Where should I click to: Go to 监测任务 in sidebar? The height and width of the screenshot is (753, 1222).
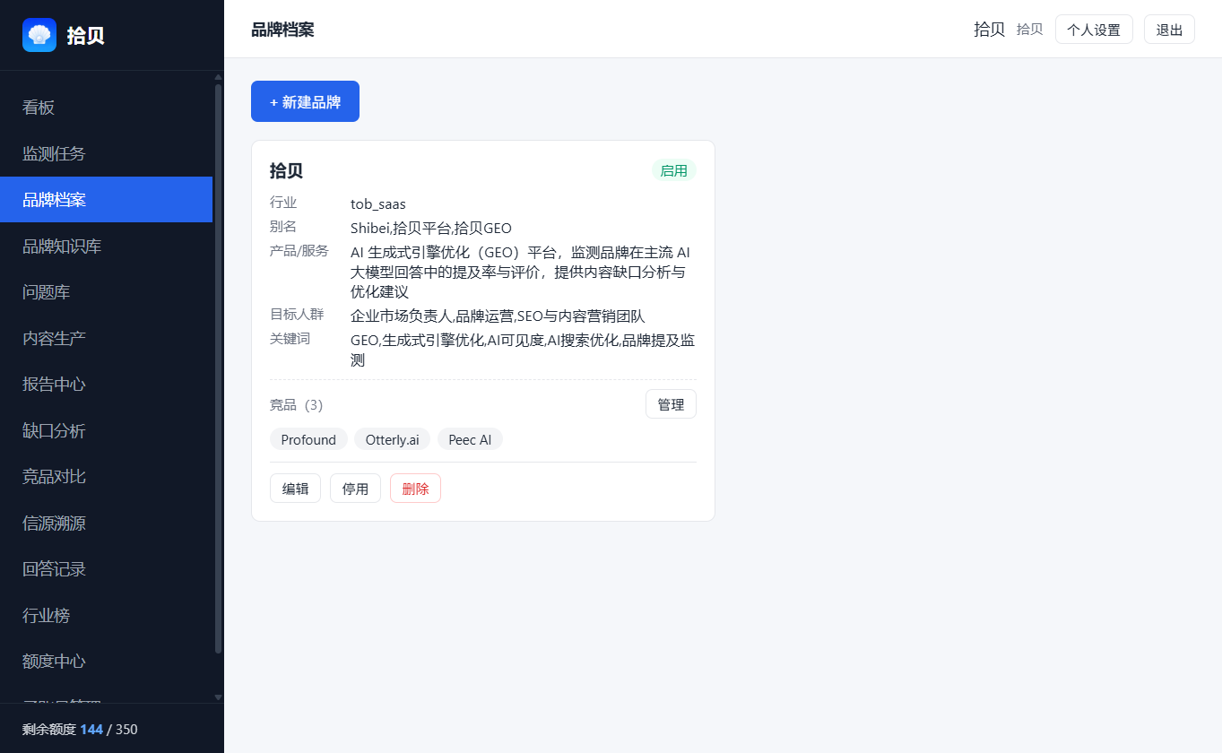106,153
